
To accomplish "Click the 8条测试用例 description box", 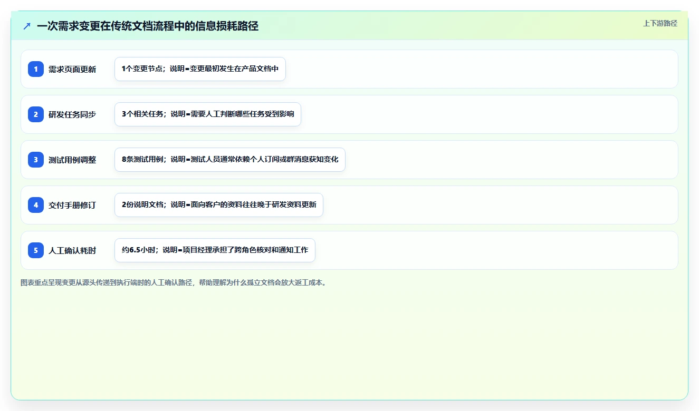I will click(x=230, y=160).
